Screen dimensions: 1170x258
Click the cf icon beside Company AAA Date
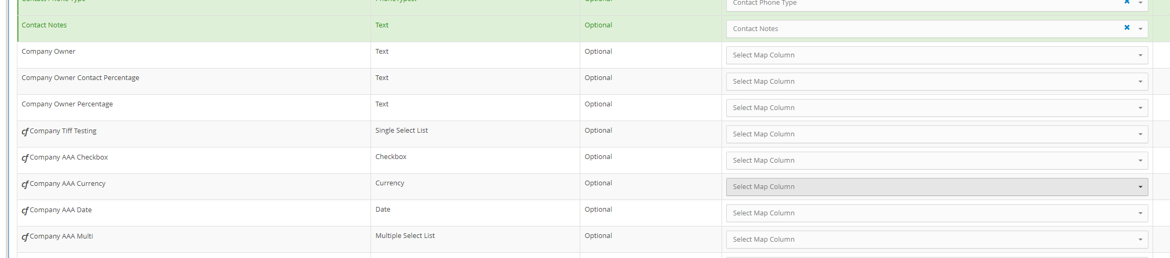[25, 211]
